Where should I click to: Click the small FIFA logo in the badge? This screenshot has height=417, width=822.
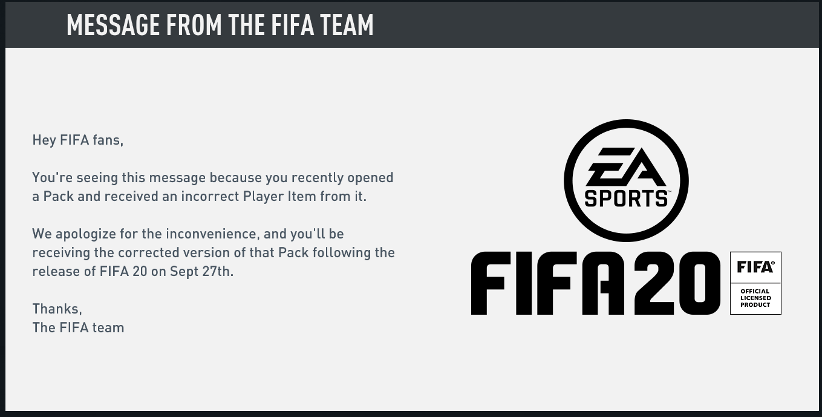tap(755, 267)
